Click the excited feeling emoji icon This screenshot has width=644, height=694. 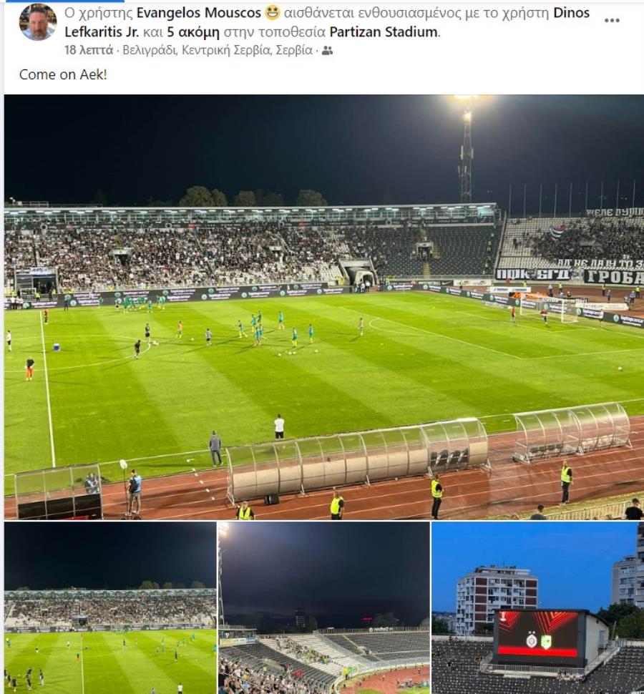[272, 13]
